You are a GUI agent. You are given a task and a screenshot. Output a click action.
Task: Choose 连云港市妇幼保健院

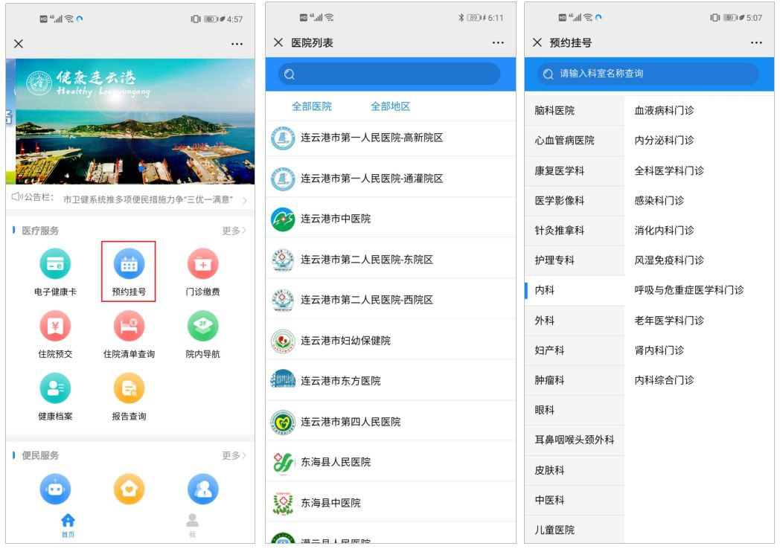(391, 341)
